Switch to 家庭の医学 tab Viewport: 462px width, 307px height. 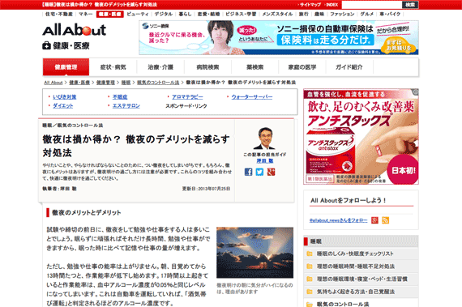(302, 67)
